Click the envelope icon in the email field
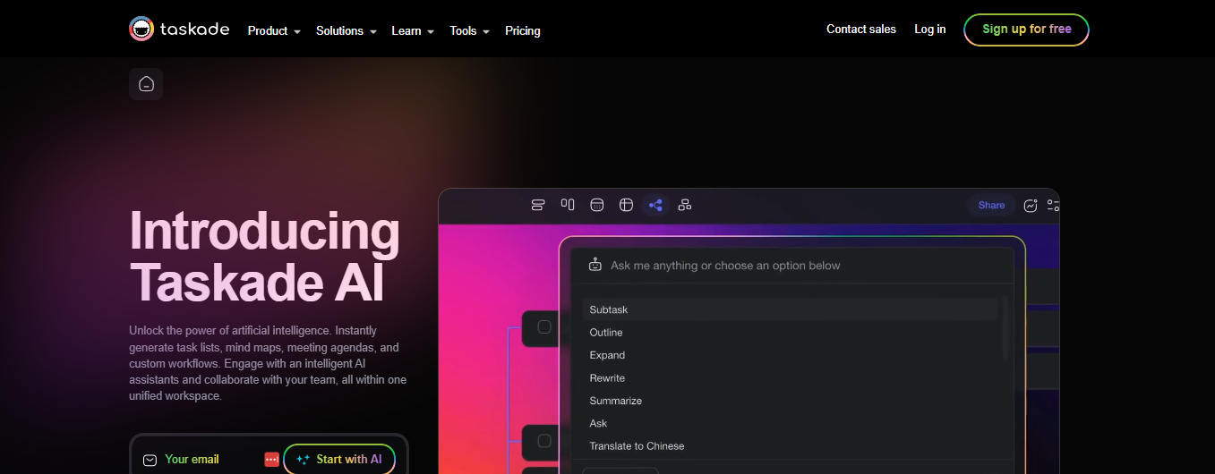1215x474 pixels. pyautogui.click(x=150, y=460)
